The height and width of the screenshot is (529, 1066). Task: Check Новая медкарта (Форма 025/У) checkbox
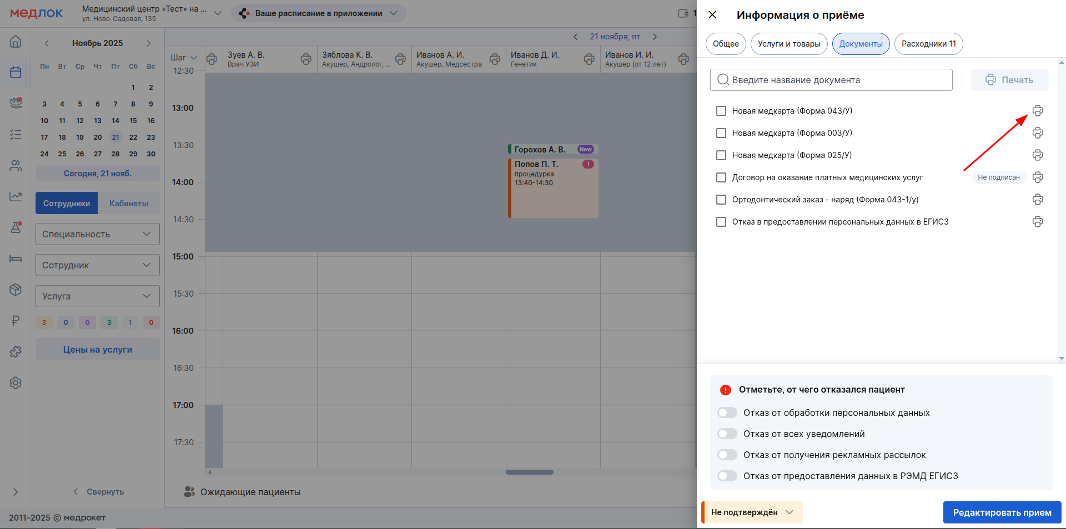(x=721, y=155)
